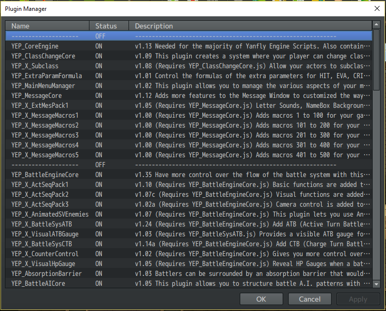This screenshot has height=311, width=386.
Task: Click the ON status of YEP_MessageCore
Action: tap(99, 95)
